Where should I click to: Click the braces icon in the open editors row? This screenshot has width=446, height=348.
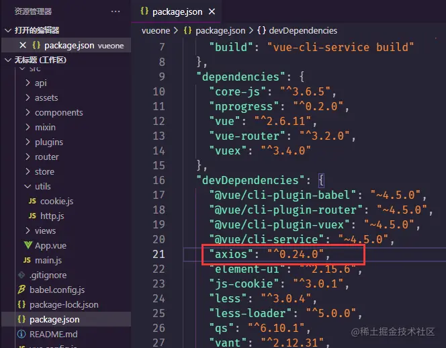36,45
